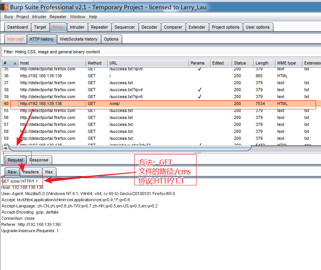321x270 pixels.
Task: Open the Repeater menu
Action: [x=58, y=17]
